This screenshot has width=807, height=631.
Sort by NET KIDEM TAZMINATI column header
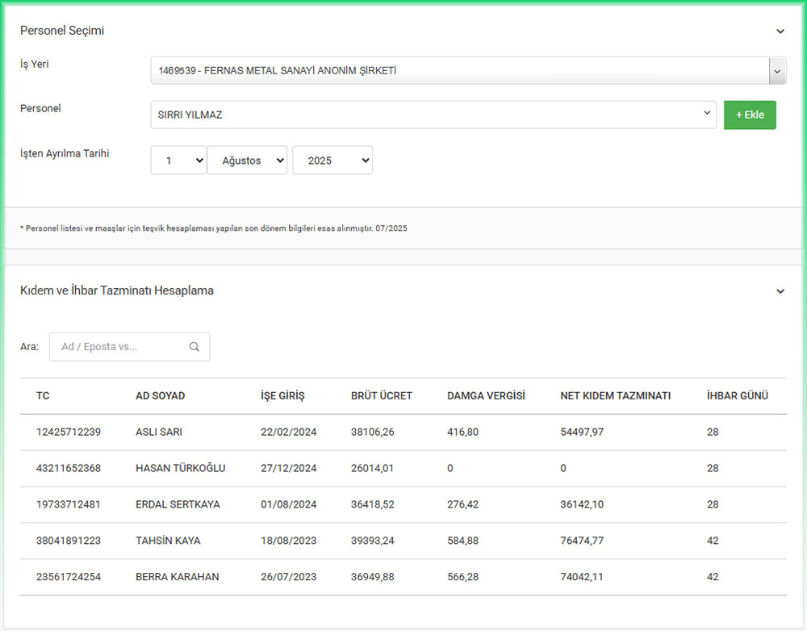point(615,396)
